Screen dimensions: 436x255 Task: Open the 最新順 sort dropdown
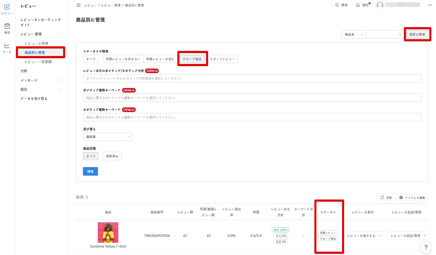pyautogui.click(x=108, y=137)
